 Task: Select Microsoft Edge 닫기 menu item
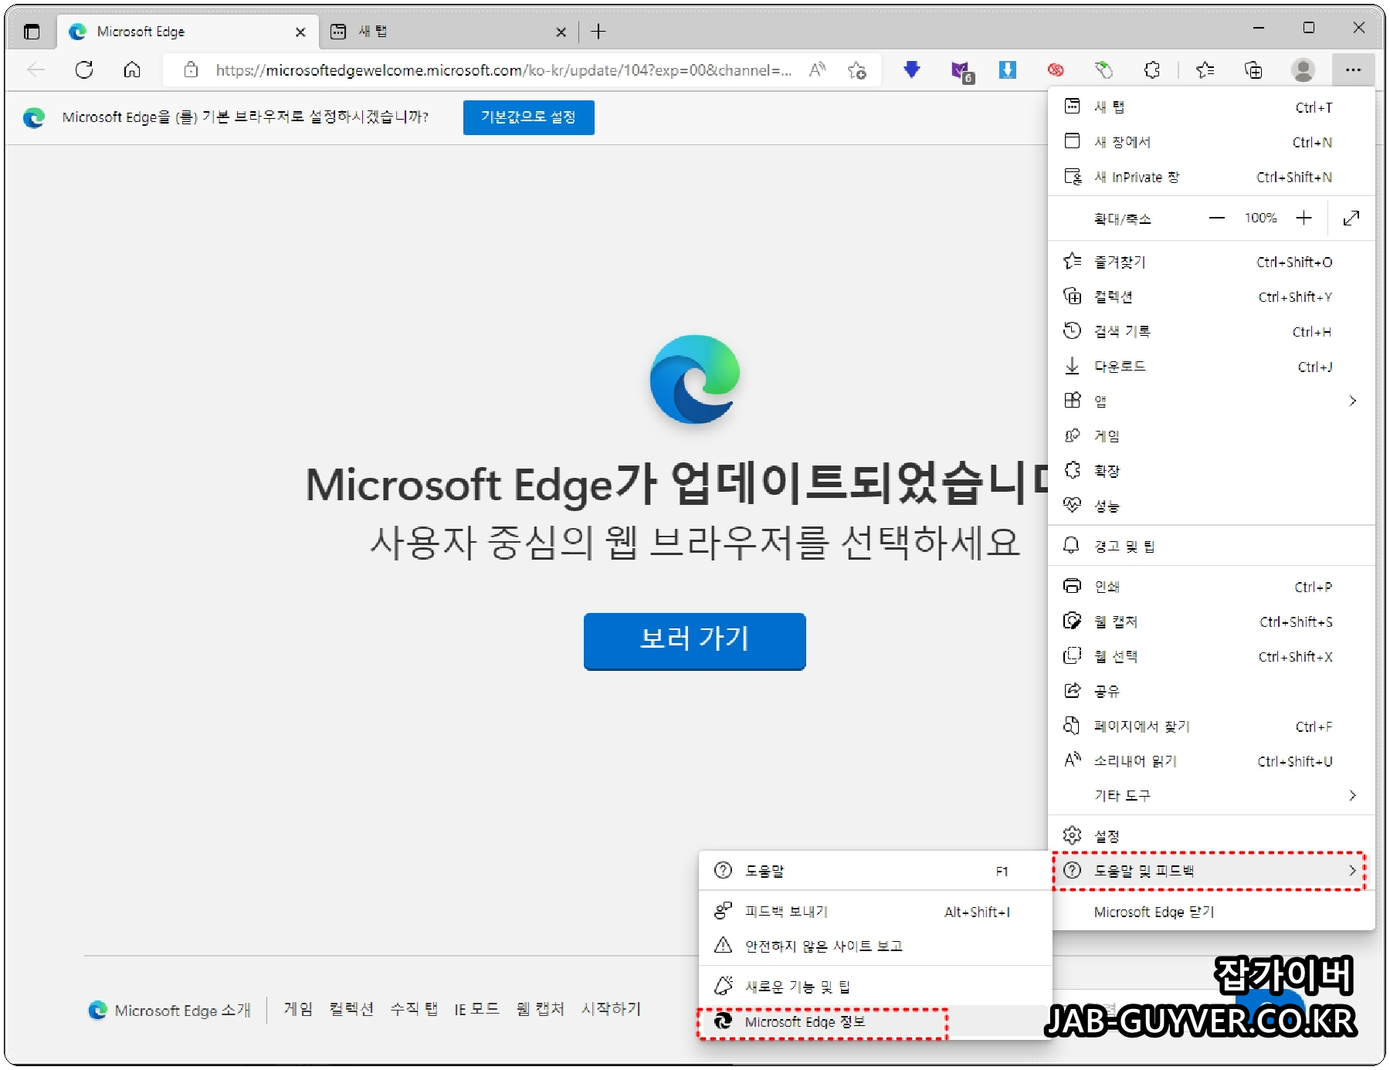pyautogui.click(x=1211, y=912)
